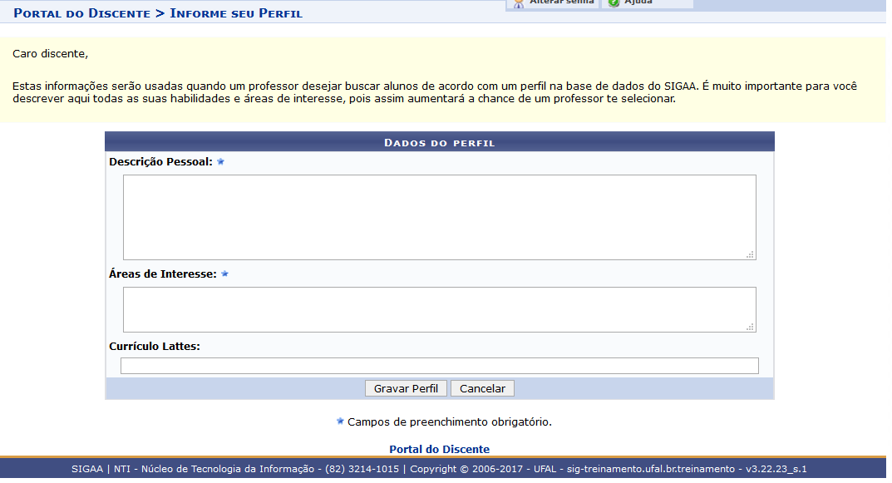Click the Alterar senha user icon
The height and width of the screenshot is (483, 892).
click(x=519, y=3)
